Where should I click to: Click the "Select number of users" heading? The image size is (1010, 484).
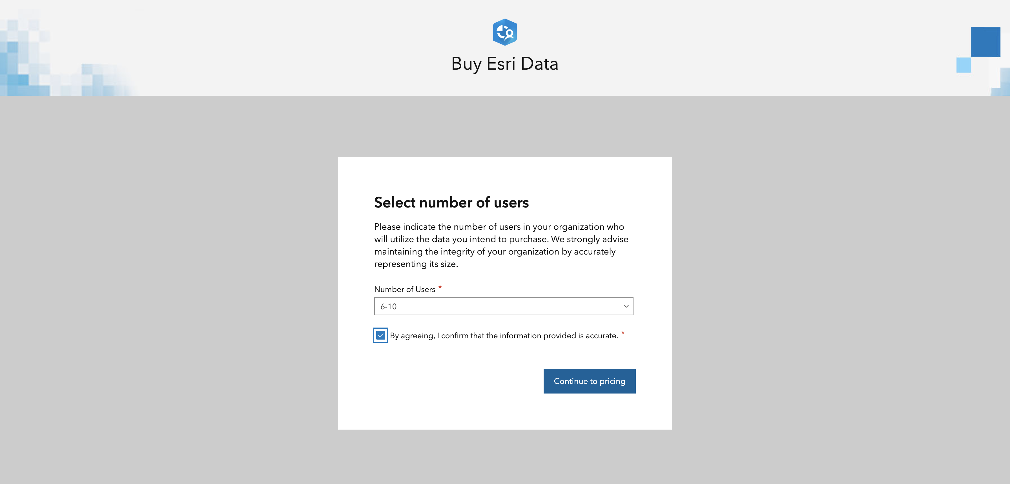pos(451,202)
